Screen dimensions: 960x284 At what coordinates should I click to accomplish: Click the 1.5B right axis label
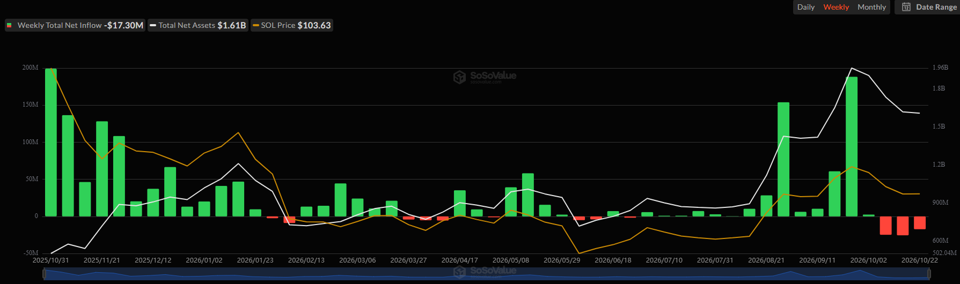pos(939,126)
